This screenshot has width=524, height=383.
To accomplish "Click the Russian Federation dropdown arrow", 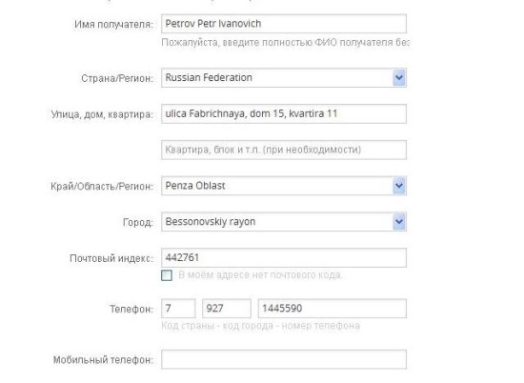I will (399, 77).
